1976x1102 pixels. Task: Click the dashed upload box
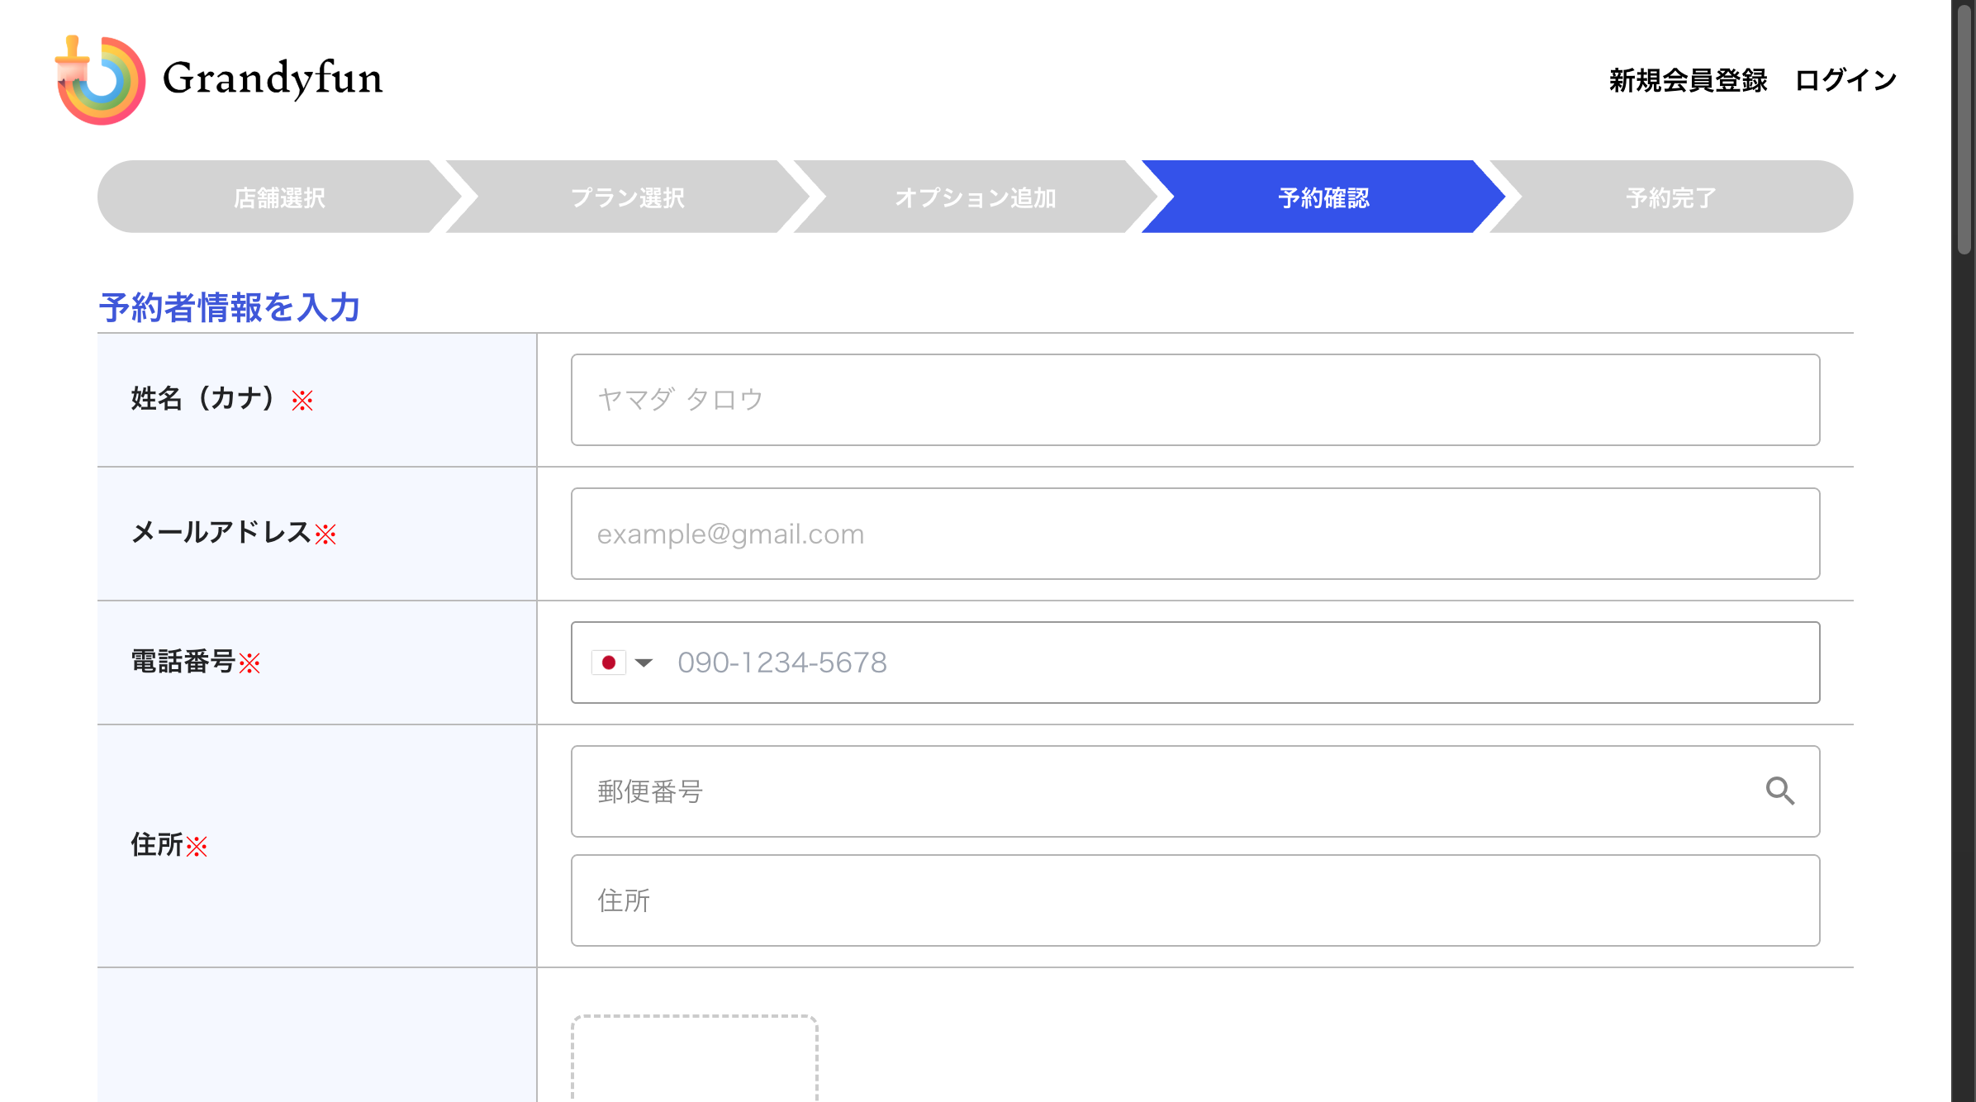[695, 1058]
